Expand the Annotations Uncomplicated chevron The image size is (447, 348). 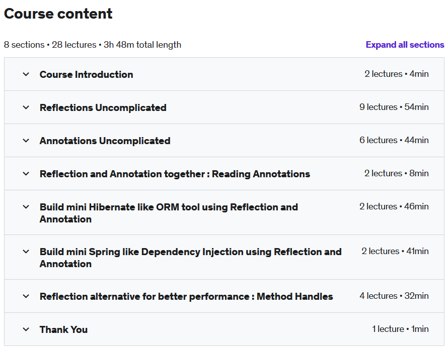(x=26, y=141)
